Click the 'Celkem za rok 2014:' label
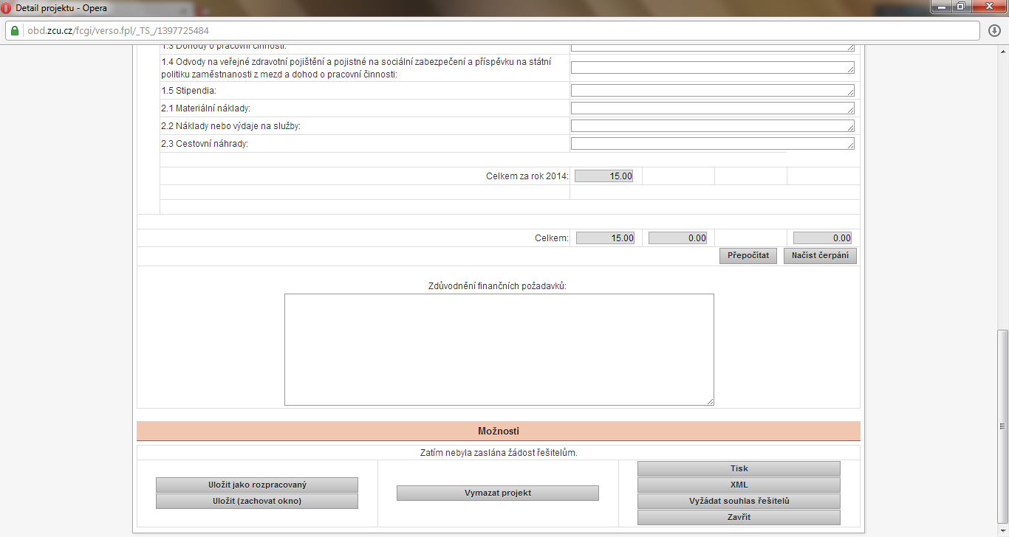This screenshot has width=1009, height=537. coord(527,176)
